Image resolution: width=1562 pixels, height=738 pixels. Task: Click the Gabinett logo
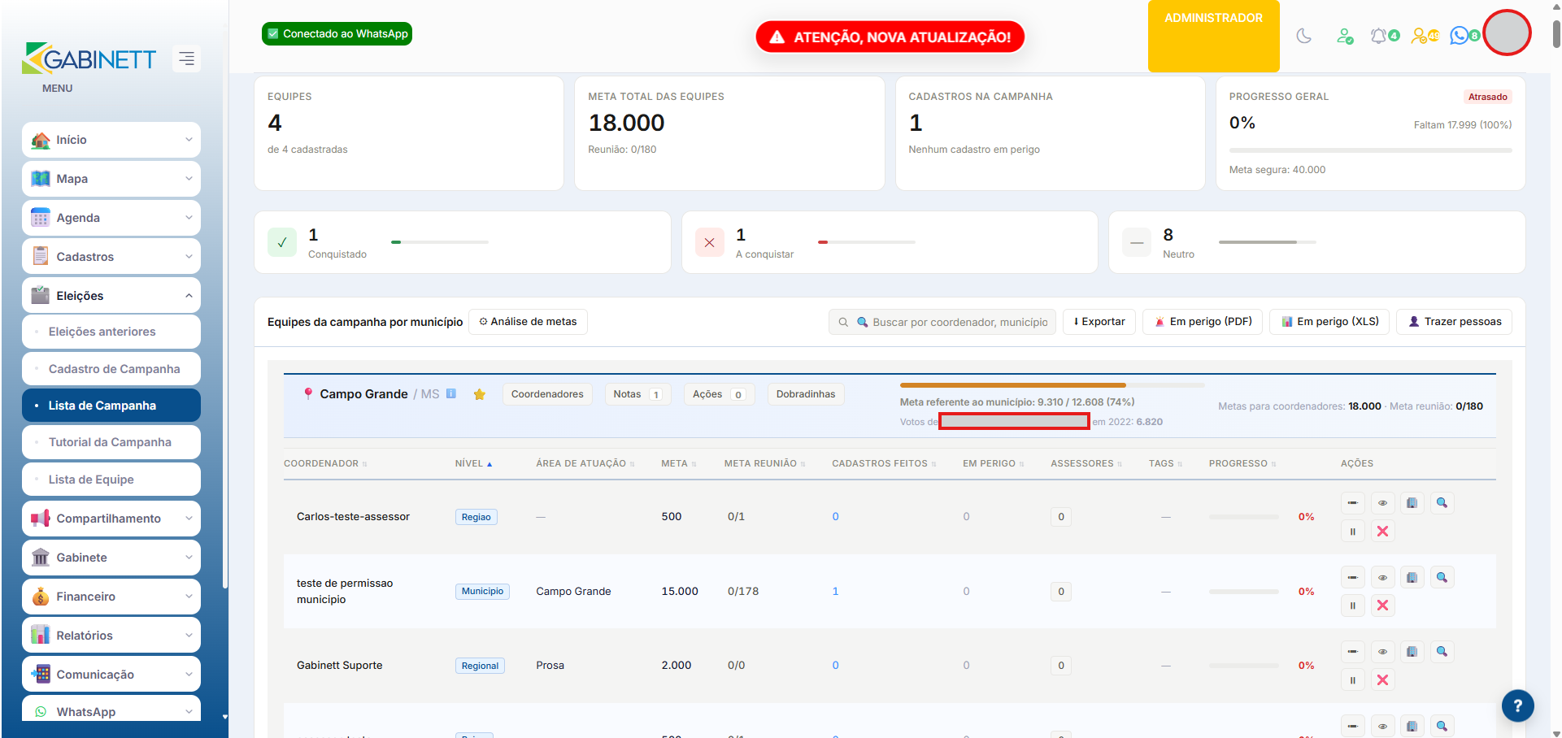click(89, 59)
